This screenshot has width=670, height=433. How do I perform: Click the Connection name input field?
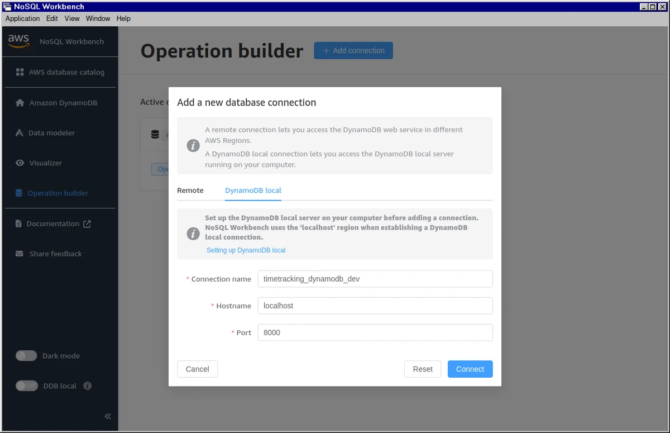(375, 279)
